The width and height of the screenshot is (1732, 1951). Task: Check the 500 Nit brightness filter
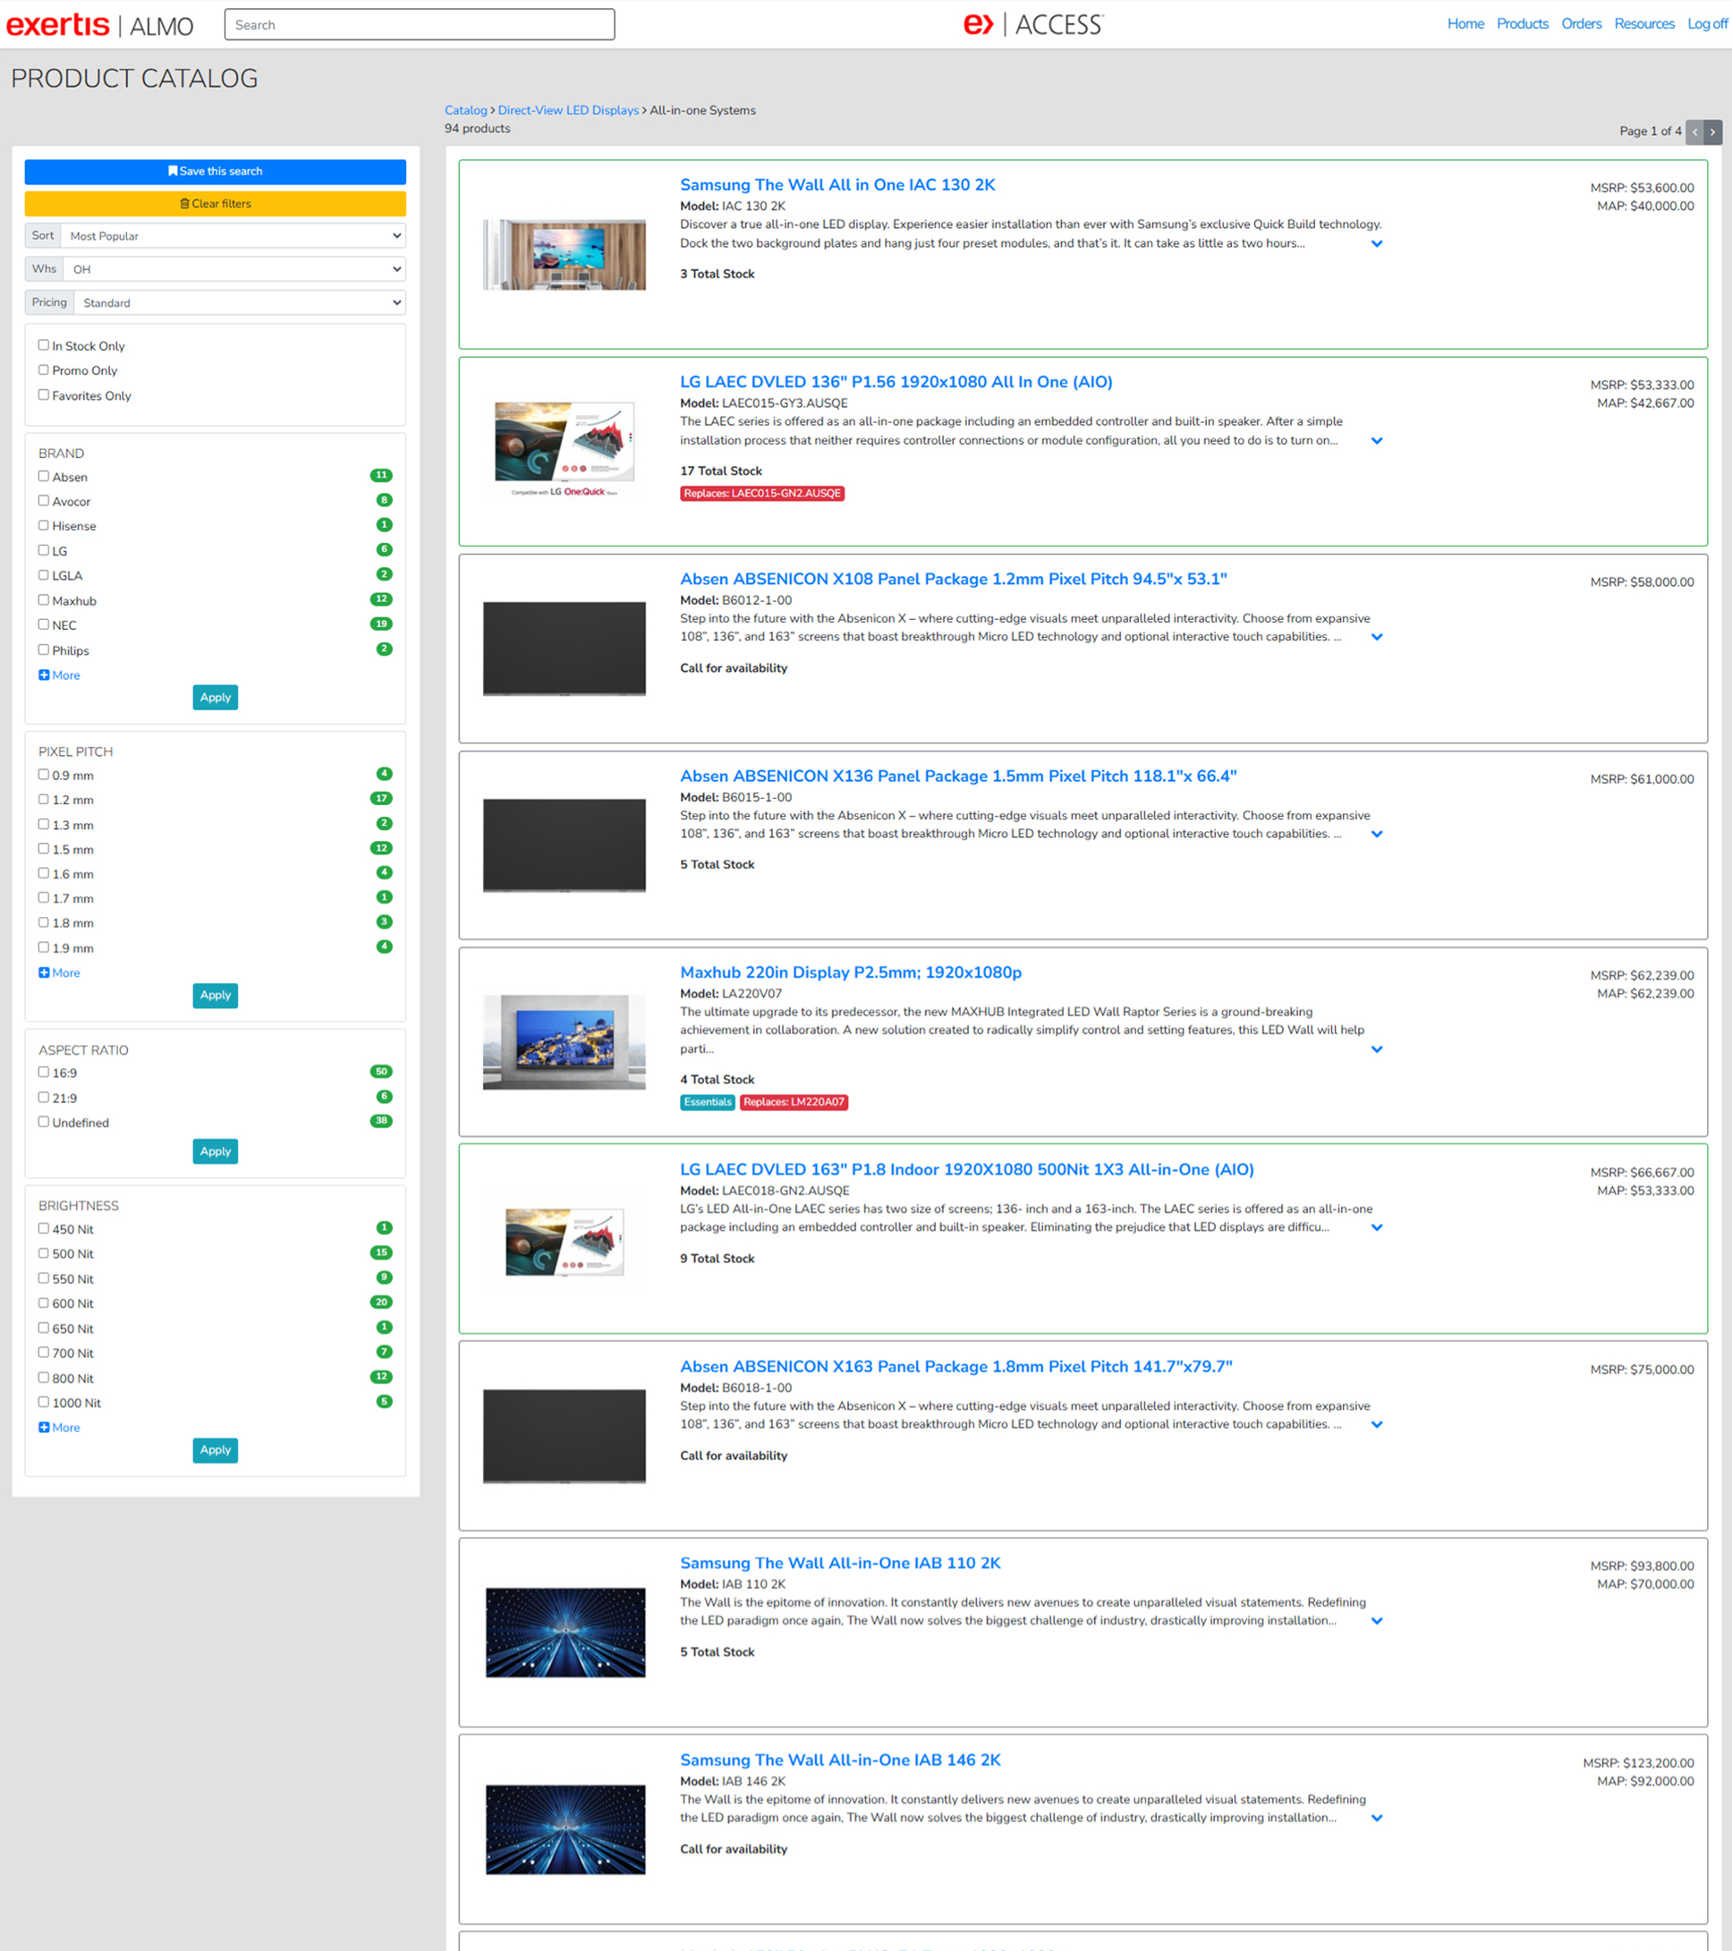click(44, 1253)
